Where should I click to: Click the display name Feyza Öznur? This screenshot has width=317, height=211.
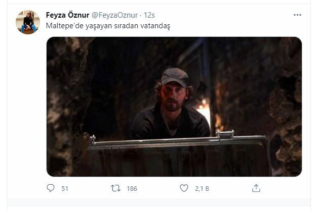pos(68,15)
